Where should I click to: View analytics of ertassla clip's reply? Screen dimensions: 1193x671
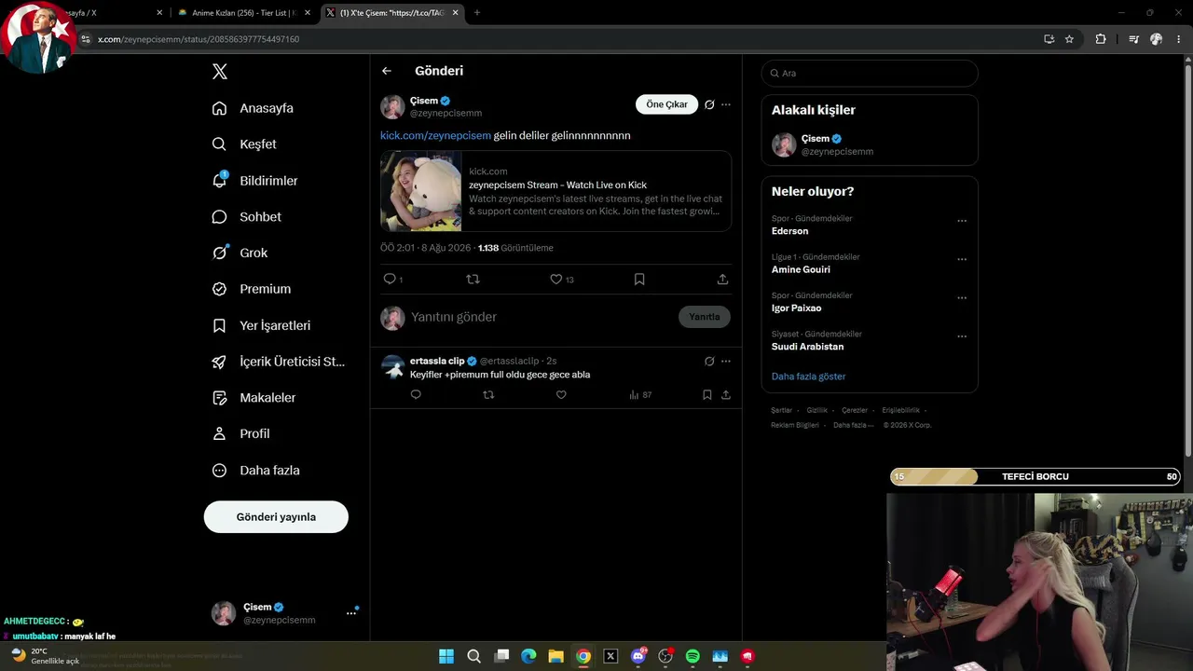640,395
